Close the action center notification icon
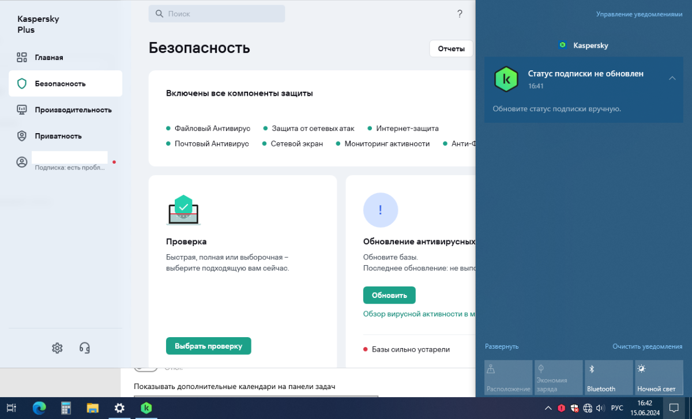The width and height of the screenshot is (692, 419). pos(674,408)
